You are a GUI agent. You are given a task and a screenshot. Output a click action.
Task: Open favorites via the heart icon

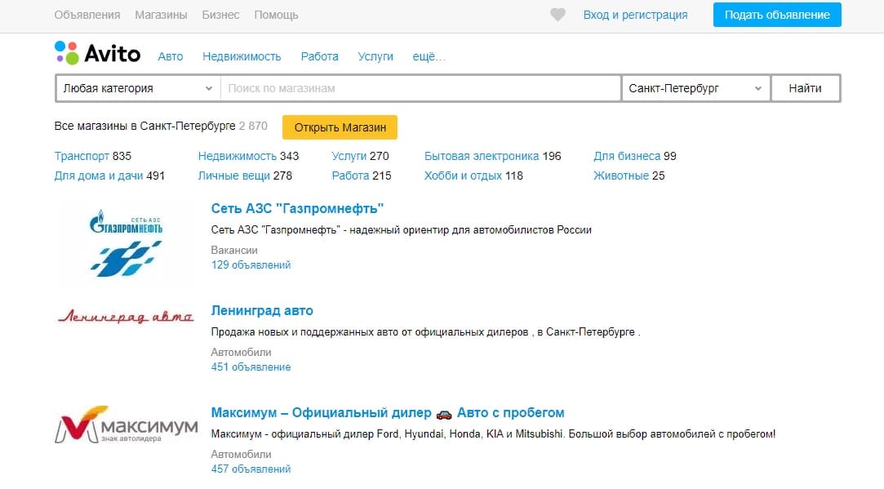(557, 15)
